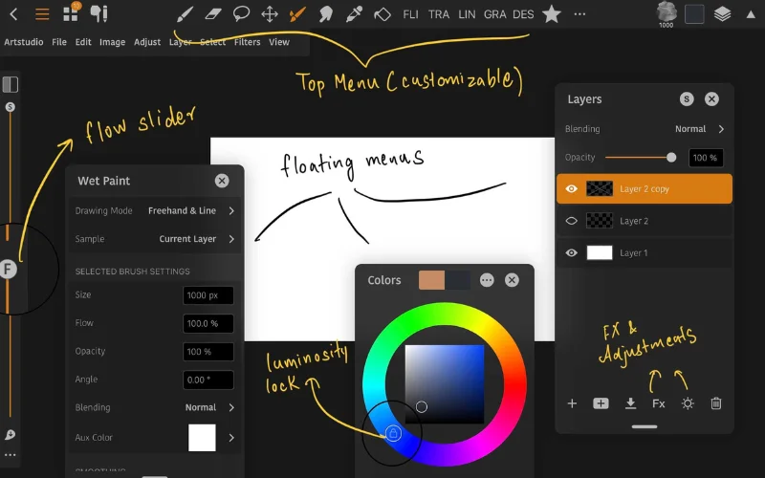Image resolution: width=765 pixels, height=478 pixels.
Task: Select the DES toolbar shortcut
Action: pyautogui.click(x=523, y=14)
